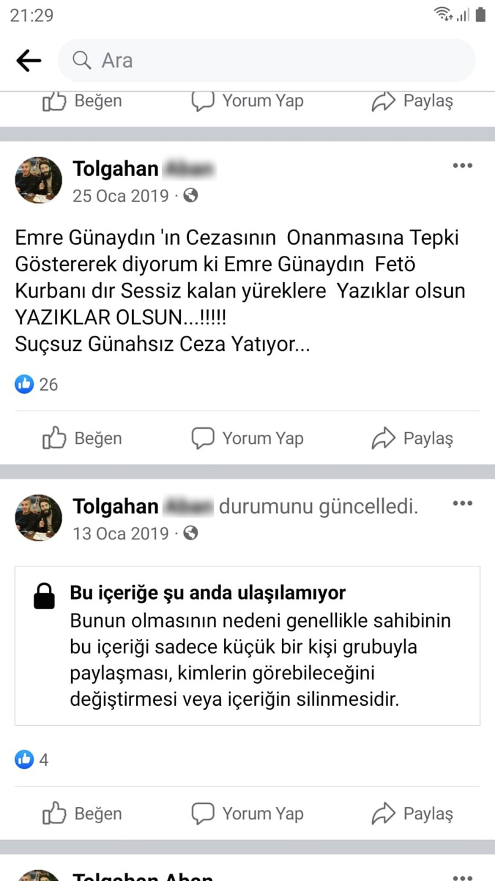Tap the public globe icon beside 25 Oca 2019
This screenshot has width=495, height=881.
click(191, 196)
